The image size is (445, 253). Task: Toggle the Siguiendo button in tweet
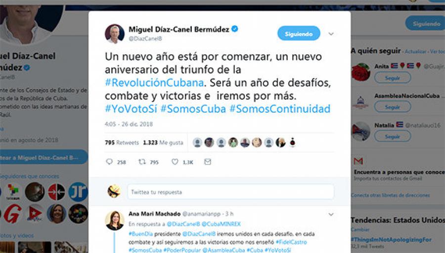tap(299, 34)
